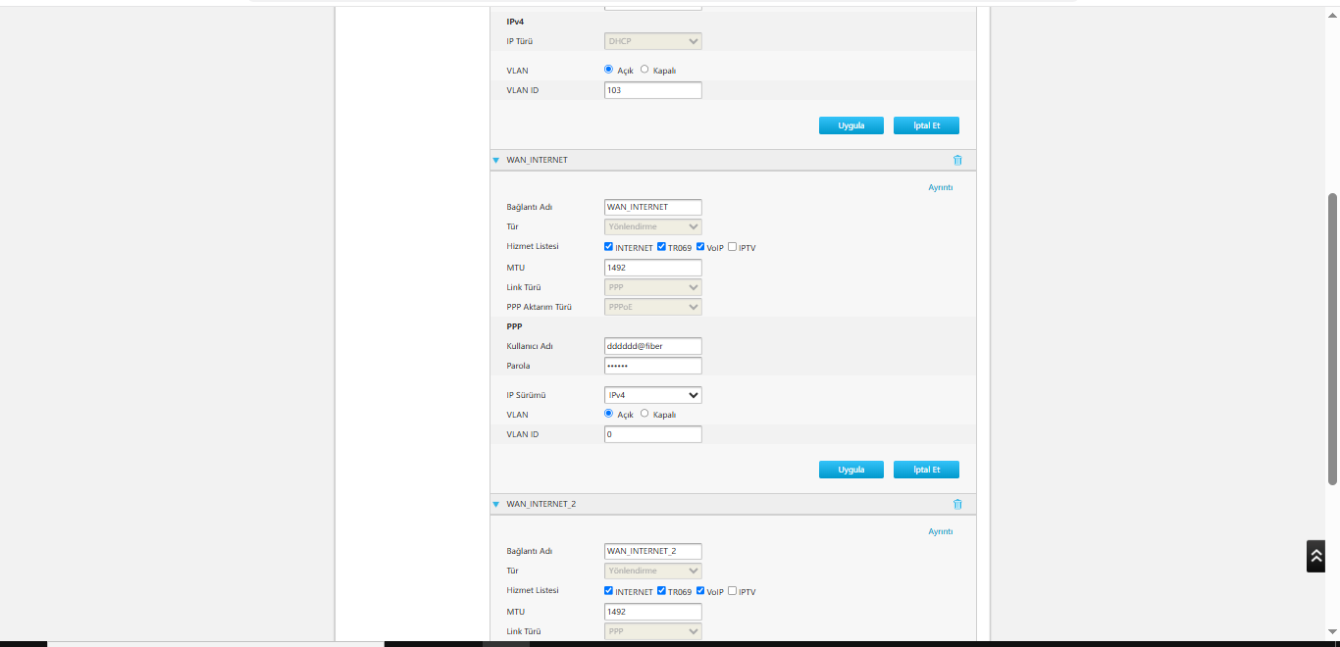
Task: Select VLAN Açık radio under WAN_INTERNET
Action: [x=609, y=414]
